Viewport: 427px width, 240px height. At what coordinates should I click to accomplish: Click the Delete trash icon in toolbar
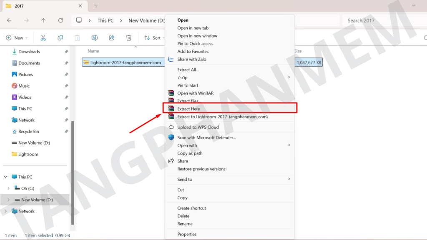[x=129, y=38]
